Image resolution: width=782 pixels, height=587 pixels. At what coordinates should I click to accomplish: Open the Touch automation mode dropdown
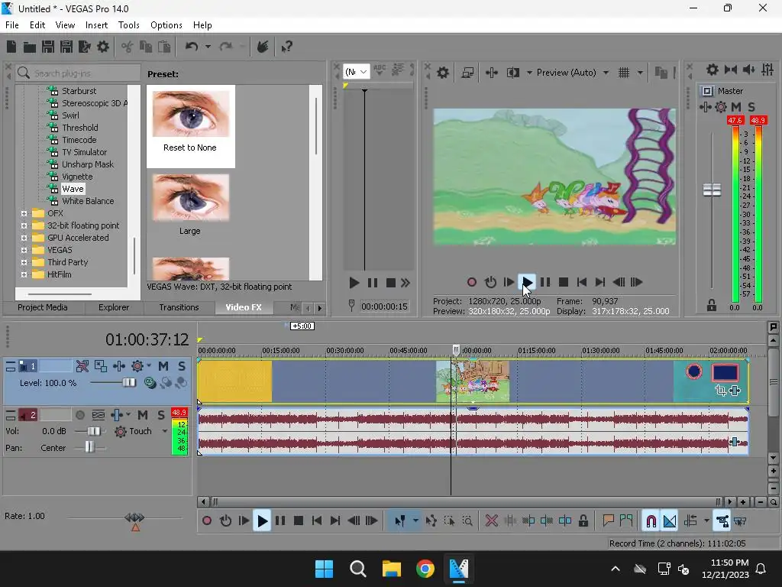click(165, 431)
